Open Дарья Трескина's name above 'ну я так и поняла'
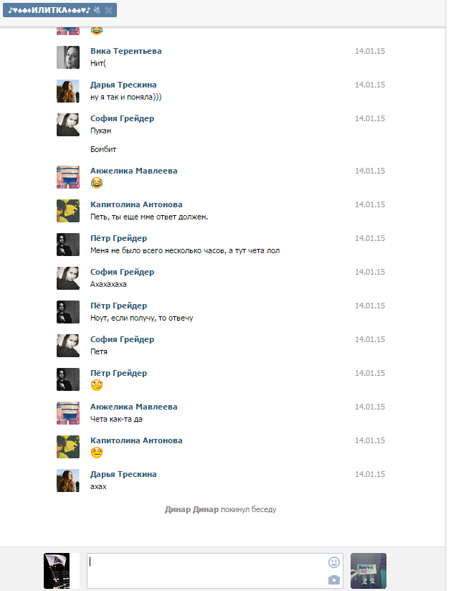The width and height of the screenshot is (451, 591). coord(123,85)
